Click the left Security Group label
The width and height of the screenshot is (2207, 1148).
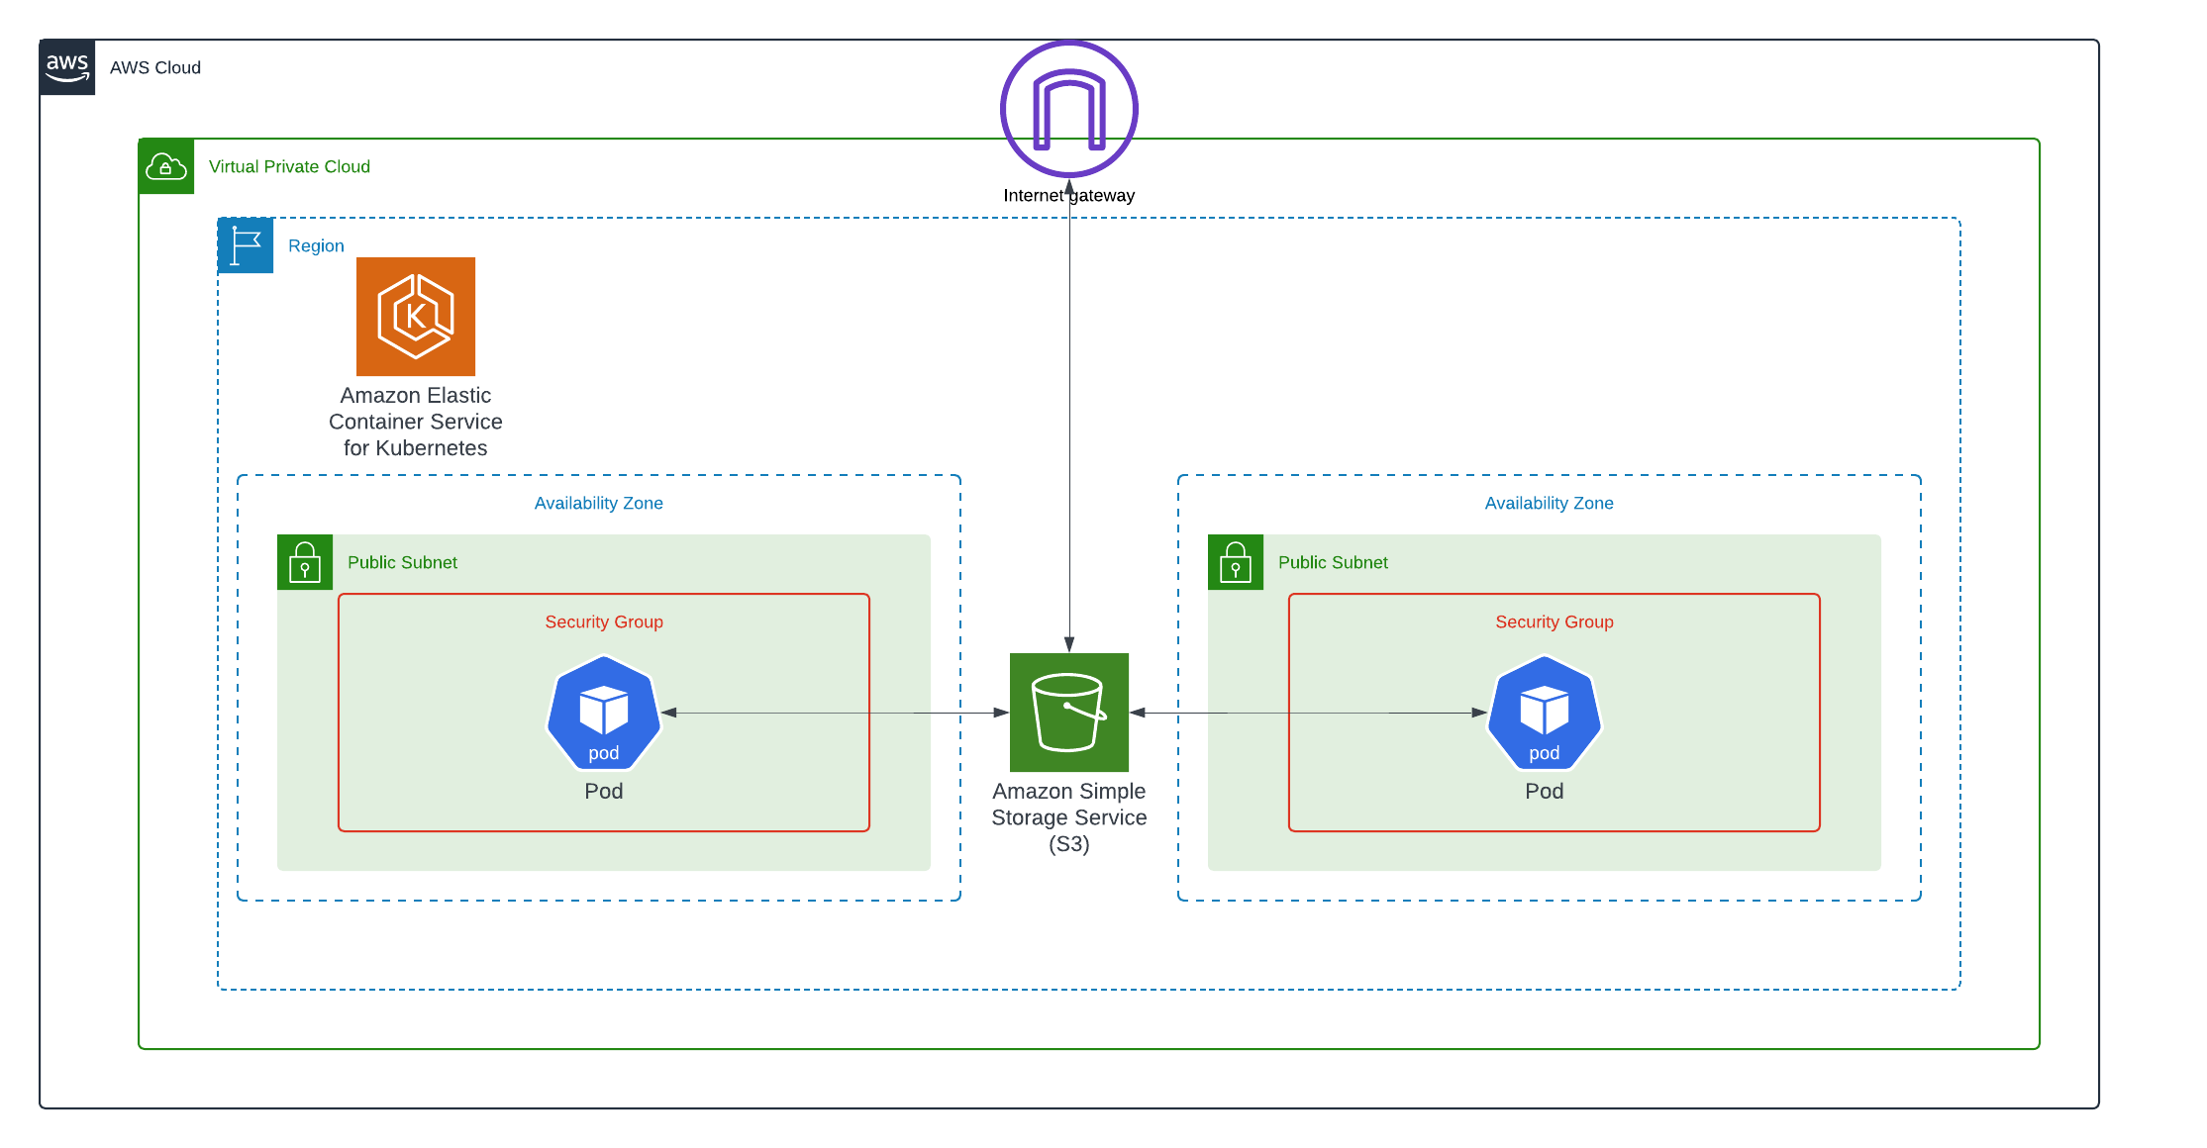point(604,622)
